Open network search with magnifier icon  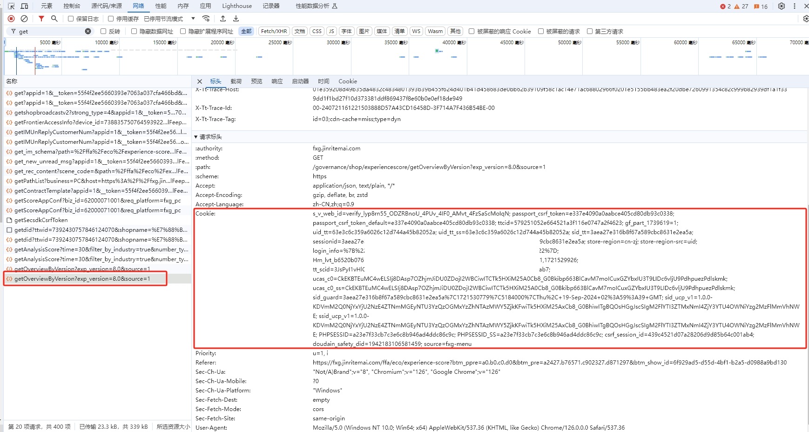tap(54, 19)
